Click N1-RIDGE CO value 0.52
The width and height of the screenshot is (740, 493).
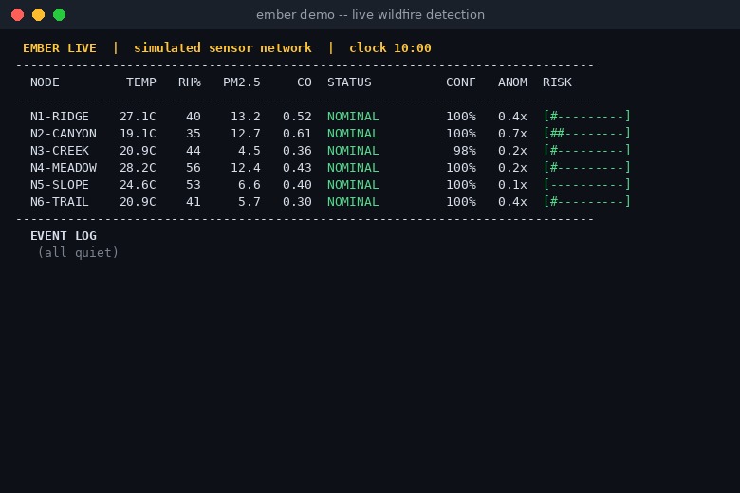click(297, 117)
